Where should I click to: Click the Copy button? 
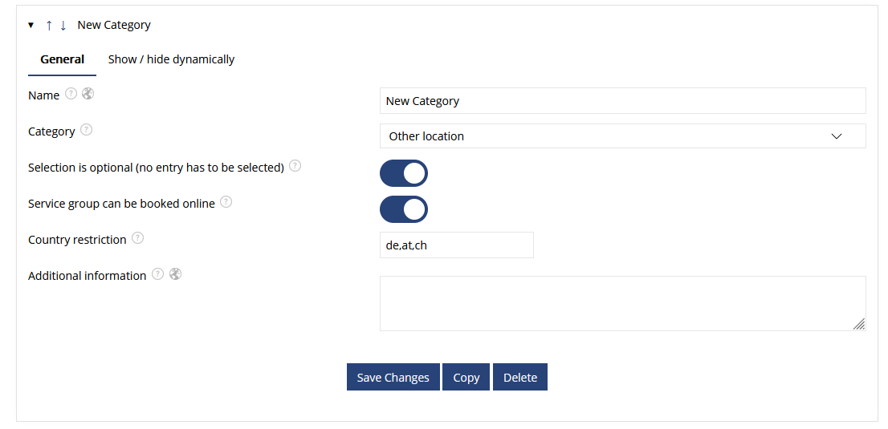[x=466, y=377]
